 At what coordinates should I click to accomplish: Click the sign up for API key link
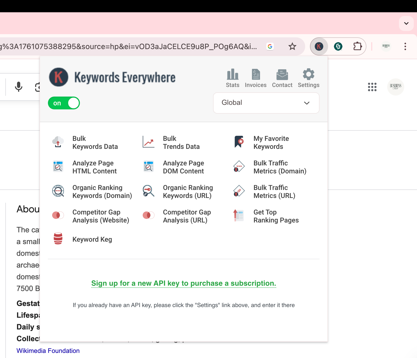coord(183,283)
